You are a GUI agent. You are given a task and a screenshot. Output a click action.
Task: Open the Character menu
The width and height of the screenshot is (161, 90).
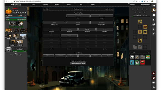click(x=45, y=5)
